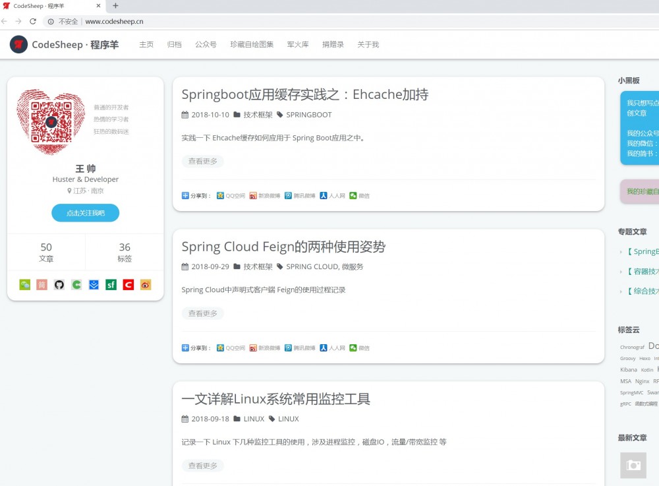Click the 掘金 blue icon
This screenshot has height=486, width=659.
click(x=93, y=284)
